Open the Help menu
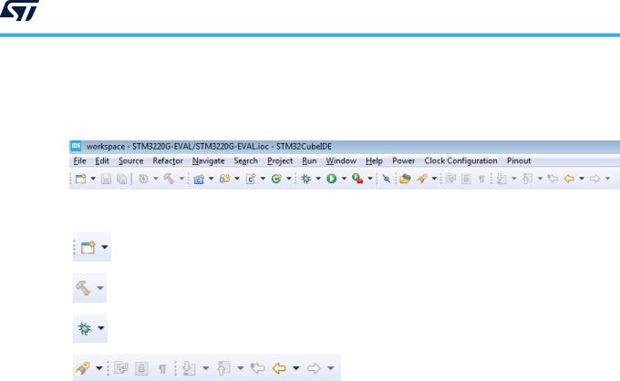This screenshot has width=620, height=381. (374, 160)
